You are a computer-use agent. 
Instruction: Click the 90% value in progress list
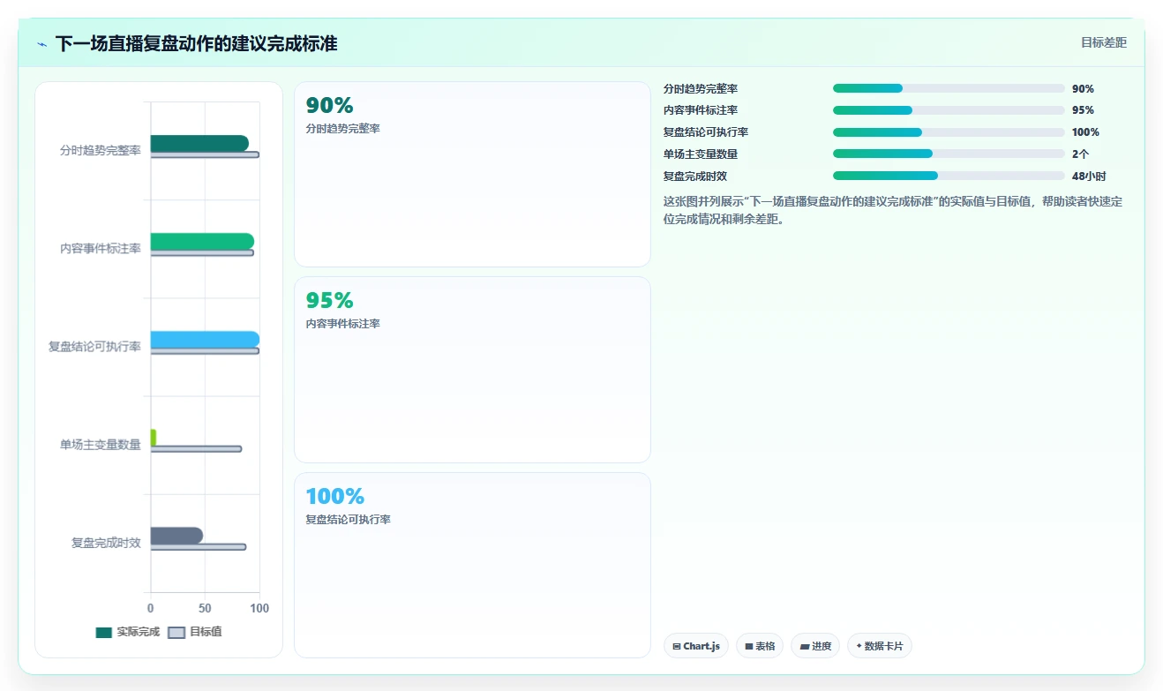1083,88
